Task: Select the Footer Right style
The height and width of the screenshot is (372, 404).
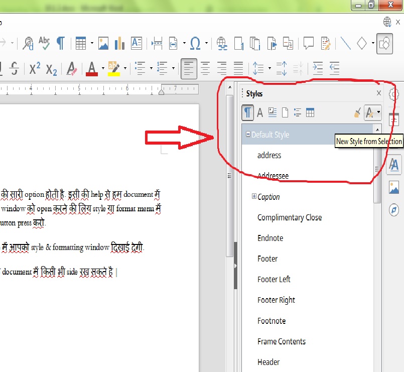Action: click(276, 300)
